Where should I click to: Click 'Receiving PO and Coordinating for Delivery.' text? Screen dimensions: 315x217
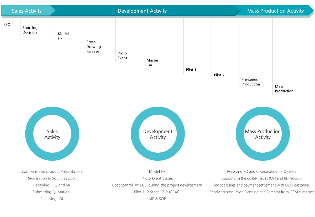tap(262, 172)
